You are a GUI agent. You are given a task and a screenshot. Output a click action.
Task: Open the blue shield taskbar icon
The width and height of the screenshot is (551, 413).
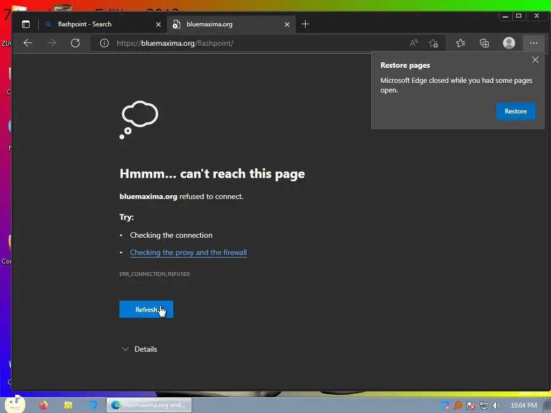tap(93, 405)
